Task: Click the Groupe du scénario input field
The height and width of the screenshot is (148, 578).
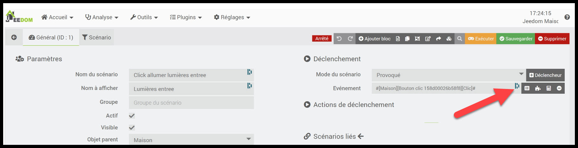Action: [191, 103]
